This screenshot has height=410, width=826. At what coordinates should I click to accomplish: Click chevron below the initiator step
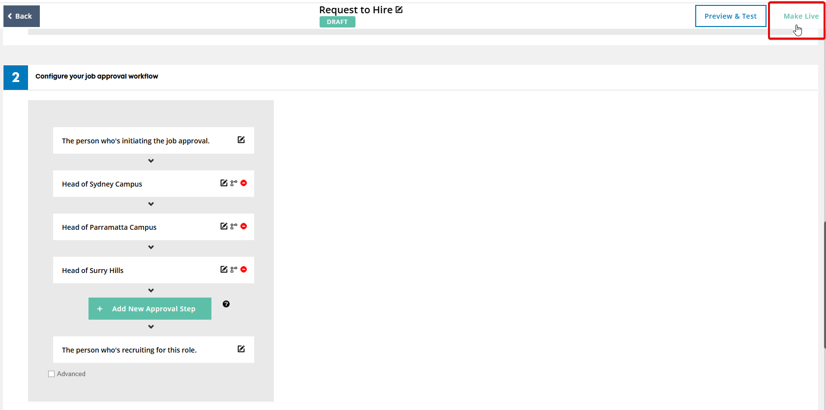coord(151,161)
